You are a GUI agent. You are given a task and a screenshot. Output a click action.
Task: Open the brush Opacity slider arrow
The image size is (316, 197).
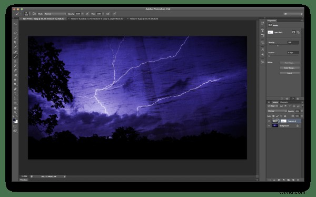[x=83, y=14]
